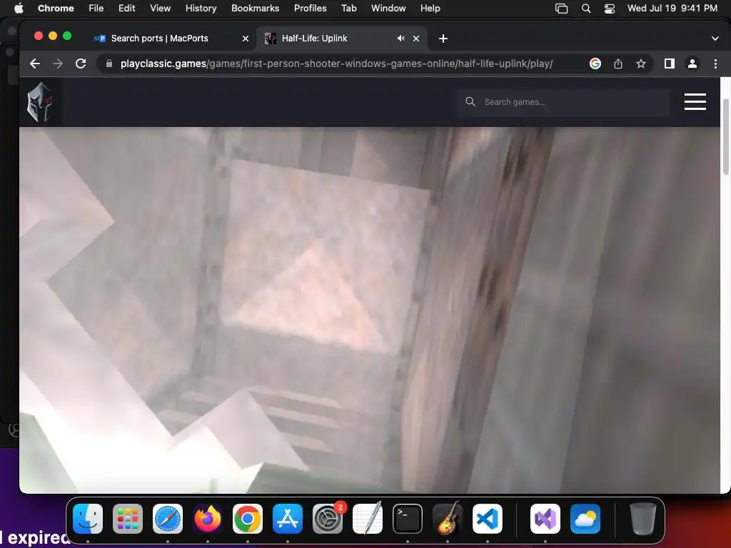
Task: Open the Trash in the Dock
Action: pos(643,519)
